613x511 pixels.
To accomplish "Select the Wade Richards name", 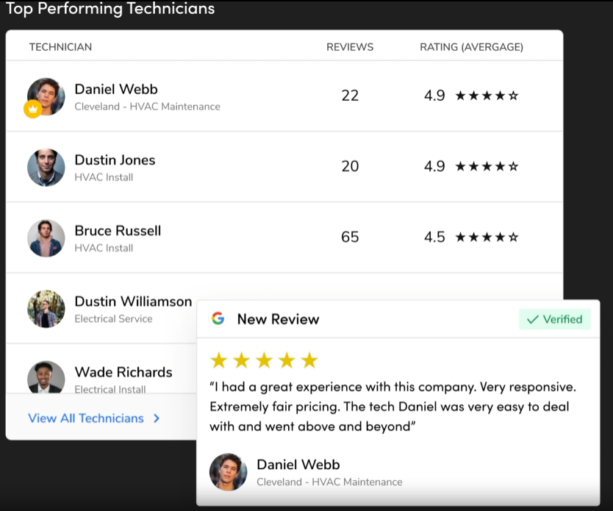I will (x=123, y=372).
